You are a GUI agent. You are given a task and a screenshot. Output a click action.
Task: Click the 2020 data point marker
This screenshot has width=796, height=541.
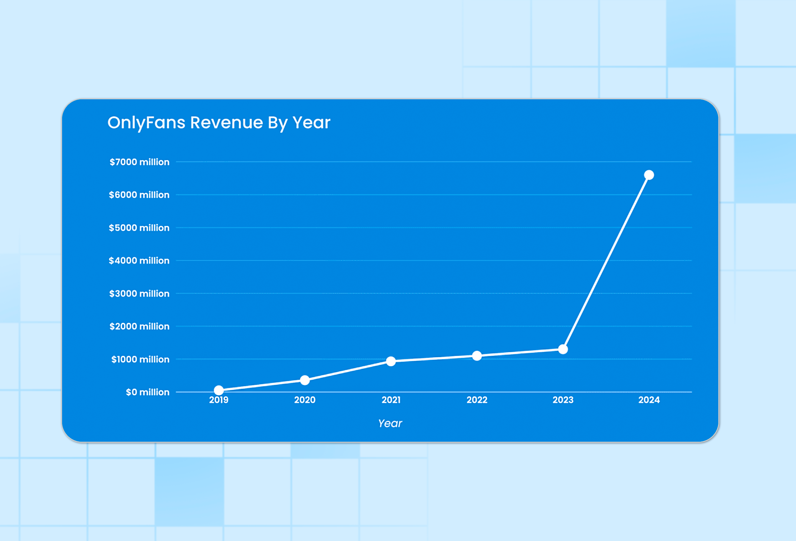[x=305, y=380]
